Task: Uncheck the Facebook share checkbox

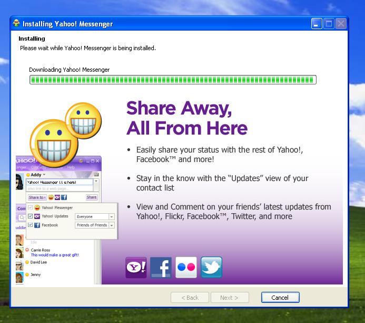Action: click(30, 225)
